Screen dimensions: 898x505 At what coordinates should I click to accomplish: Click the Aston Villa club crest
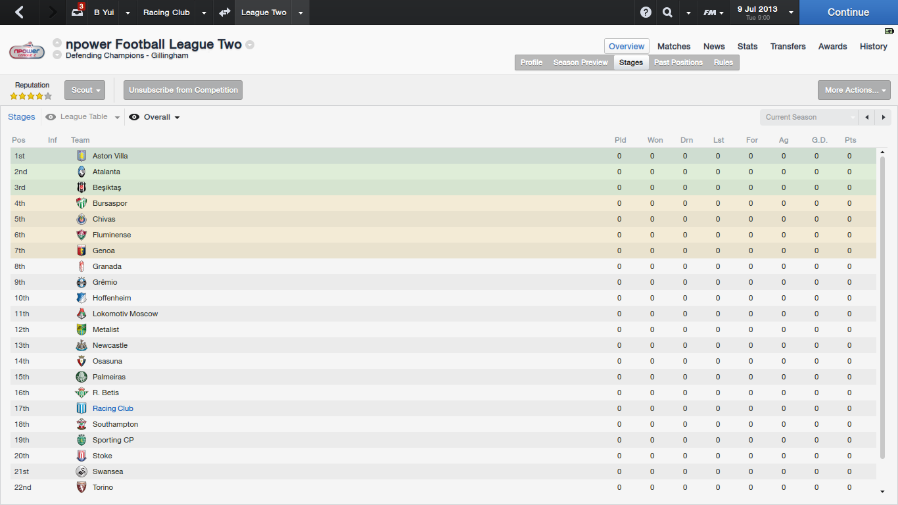point(82,156)
